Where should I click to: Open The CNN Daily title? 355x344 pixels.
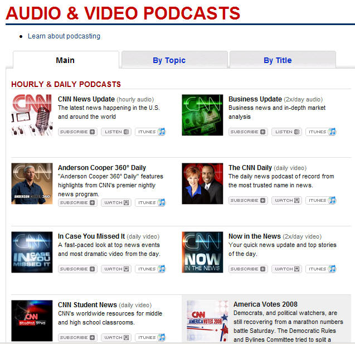pos(250,168)
